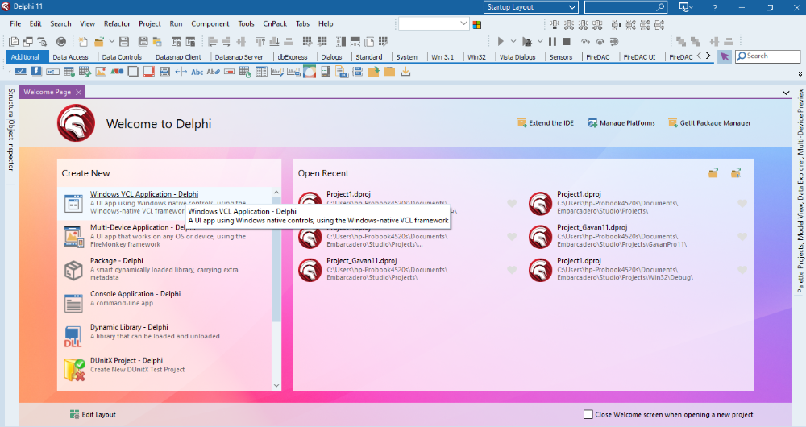Open the Object Inspector side panel tab
The height and width of the screenshot is (427, 806).
point(11,146)
